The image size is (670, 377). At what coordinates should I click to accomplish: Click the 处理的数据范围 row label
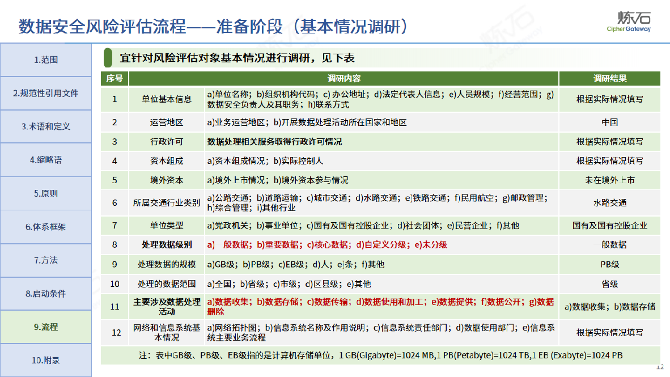click(x=167, y=284)
